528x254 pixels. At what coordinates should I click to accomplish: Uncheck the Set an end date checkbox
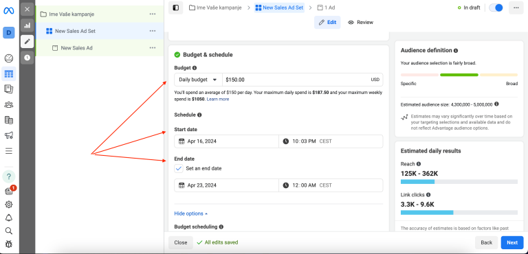click(179, 169)
